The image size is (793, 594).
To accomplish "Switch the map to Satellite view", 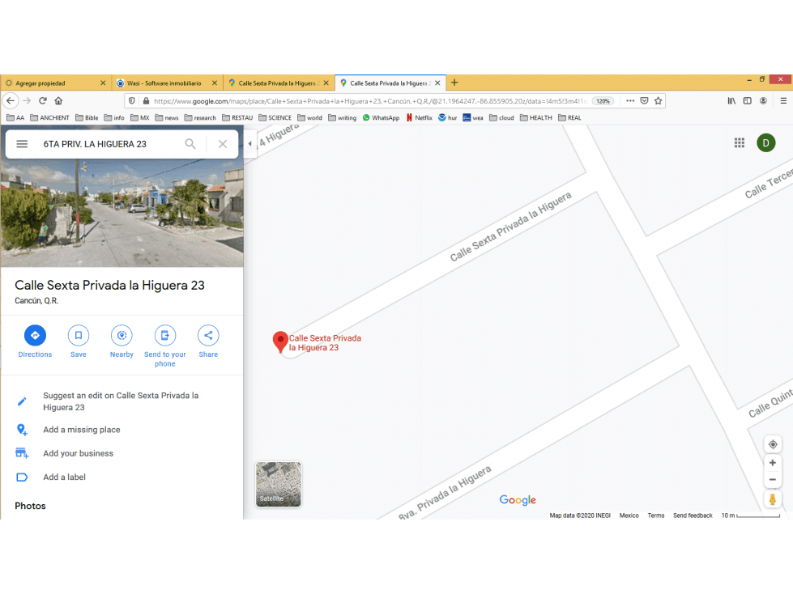I will (278, 484).
